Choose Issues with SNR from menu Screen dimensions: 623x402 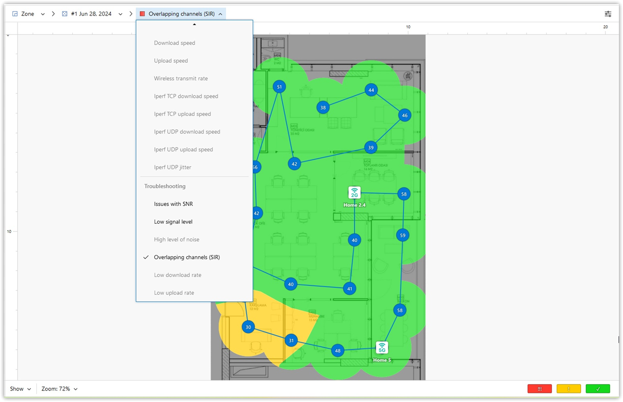173,204
